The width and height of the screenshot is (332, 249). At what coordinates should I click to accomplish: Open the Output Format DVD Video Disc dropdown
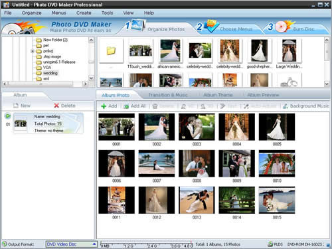(71, 244)
